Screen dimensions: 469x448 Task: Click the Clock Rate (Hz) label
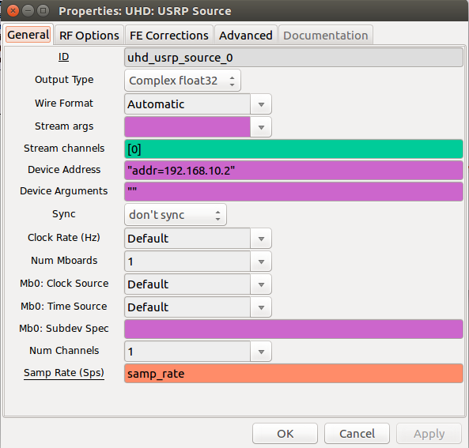pyautogui.click(x=64, y=237)
